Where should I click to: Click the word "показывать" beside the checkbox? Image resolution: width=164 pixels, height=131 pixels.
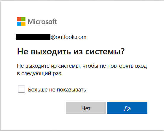[x=71, y=90]
